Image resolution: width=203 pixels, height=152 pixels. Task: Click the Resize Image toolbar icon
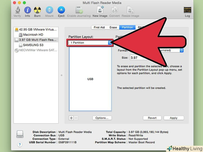(130, 10)
